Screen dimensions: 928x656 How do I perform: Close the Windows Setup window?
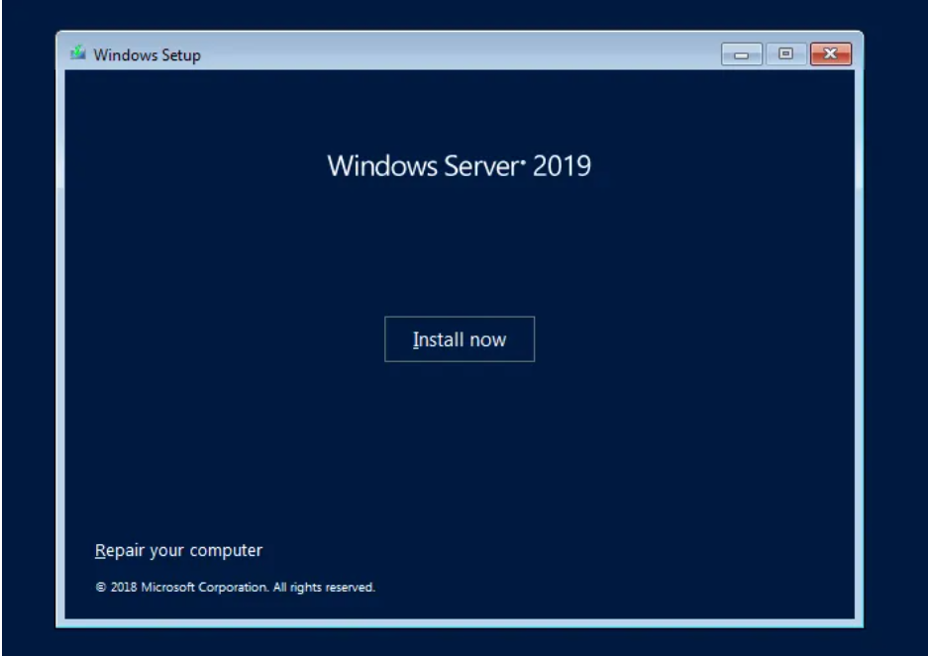coord(830,54)
